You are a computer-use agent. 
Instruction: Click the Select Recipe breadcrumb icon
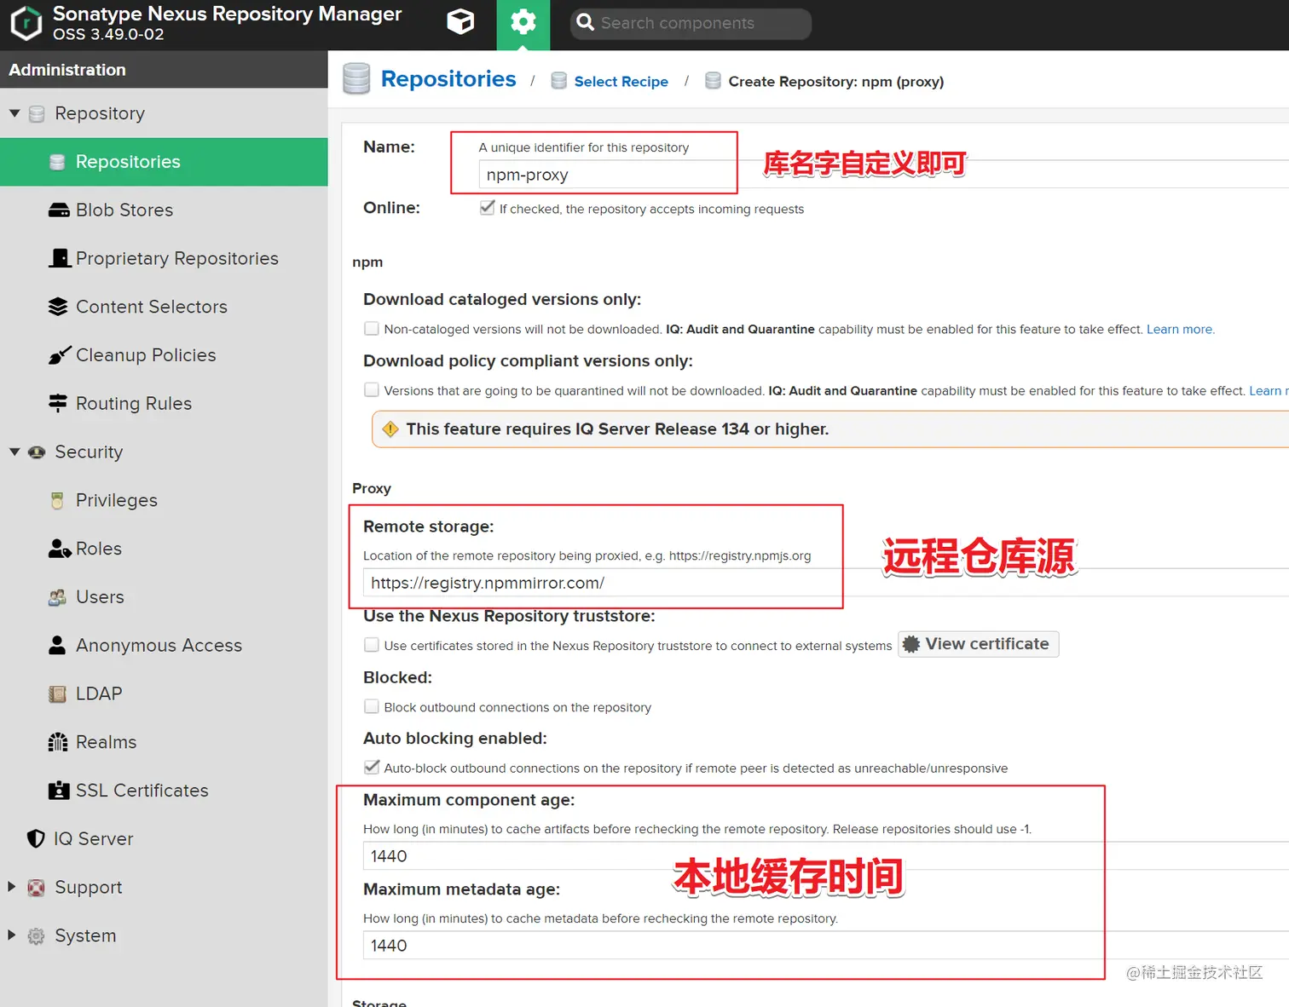[559, 81]
